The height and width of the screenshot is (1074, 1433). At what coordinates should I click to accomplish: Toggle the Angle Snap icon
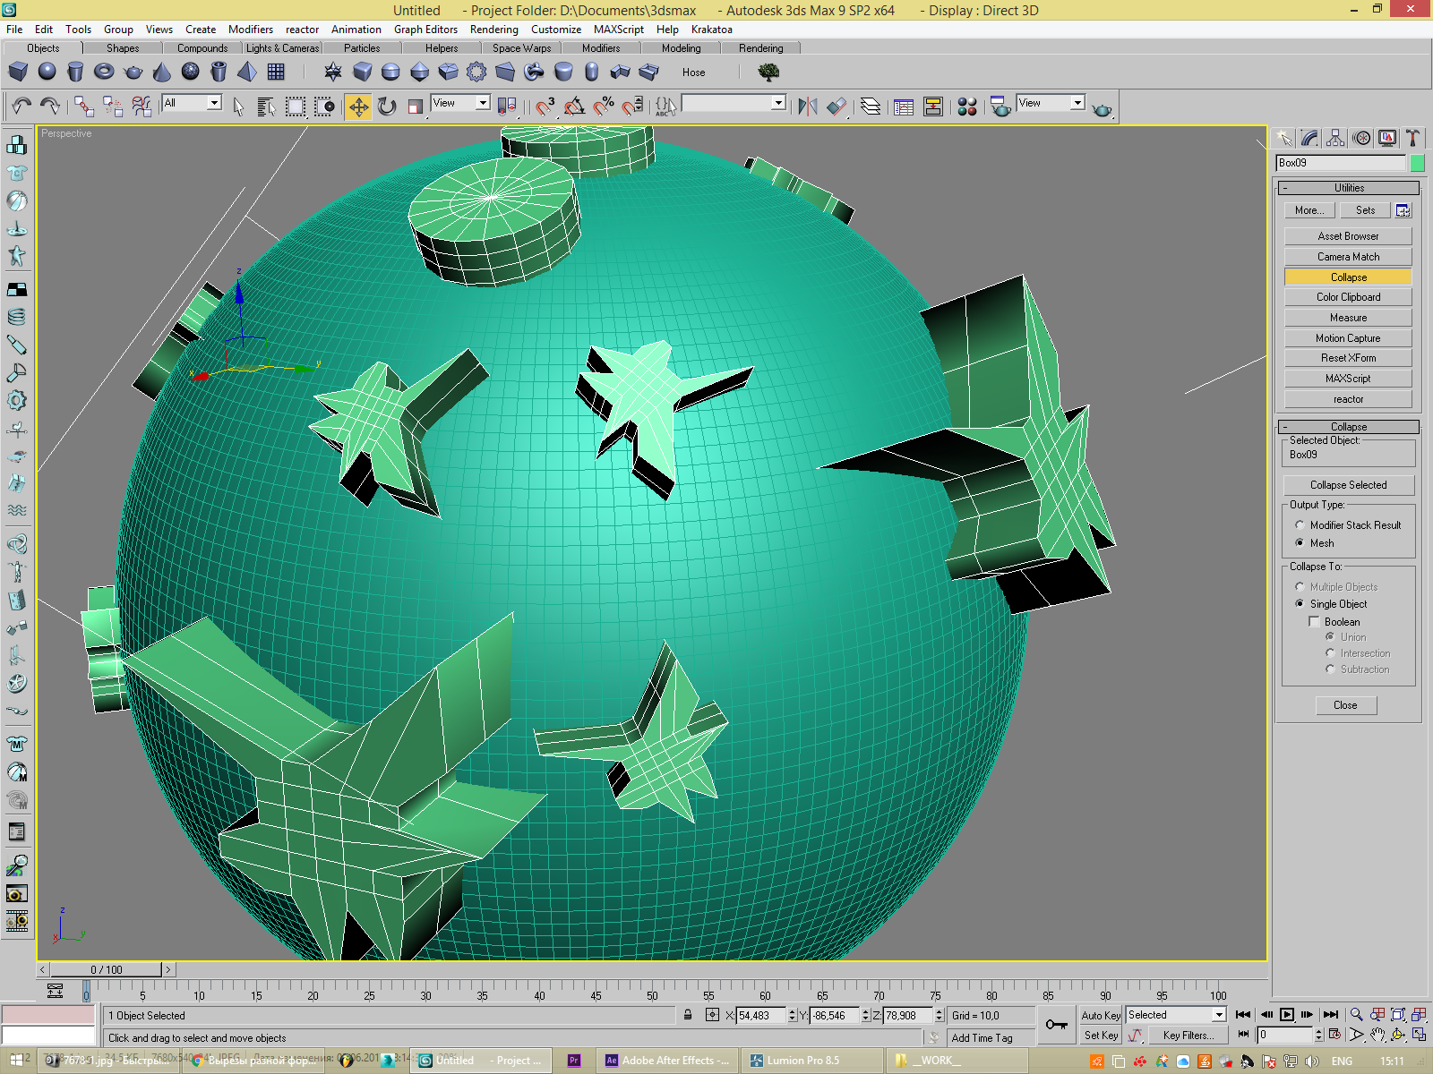(574, 107)
